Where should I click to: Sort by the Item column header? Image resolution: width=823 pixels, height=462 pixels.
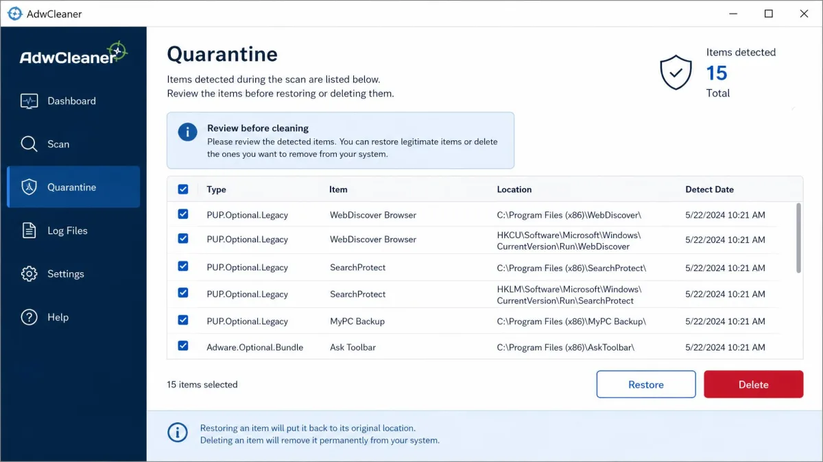click(x=338, y=190)
